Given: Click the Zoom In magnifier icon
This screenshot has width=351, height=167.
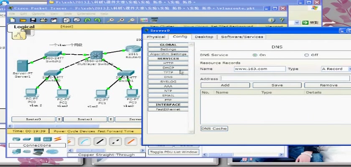Looking at the screenshot, I should (110, 20).
